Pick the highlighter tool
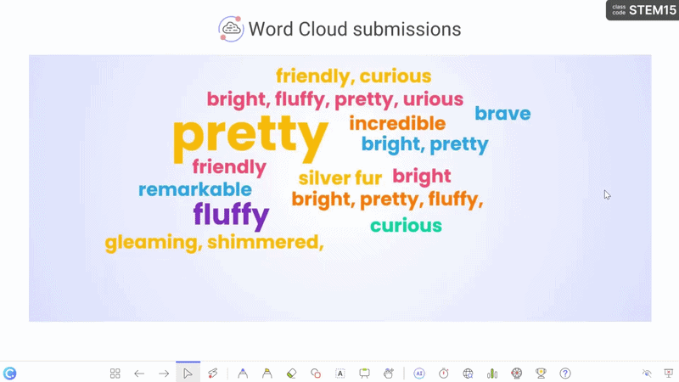679x382 pixels. tap(267, 374)
